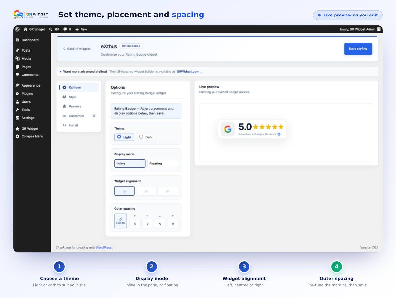The width and height of the screenshot is (396, 298).
Task: Open the Customize section with eye icon
Action: point(79,116)
